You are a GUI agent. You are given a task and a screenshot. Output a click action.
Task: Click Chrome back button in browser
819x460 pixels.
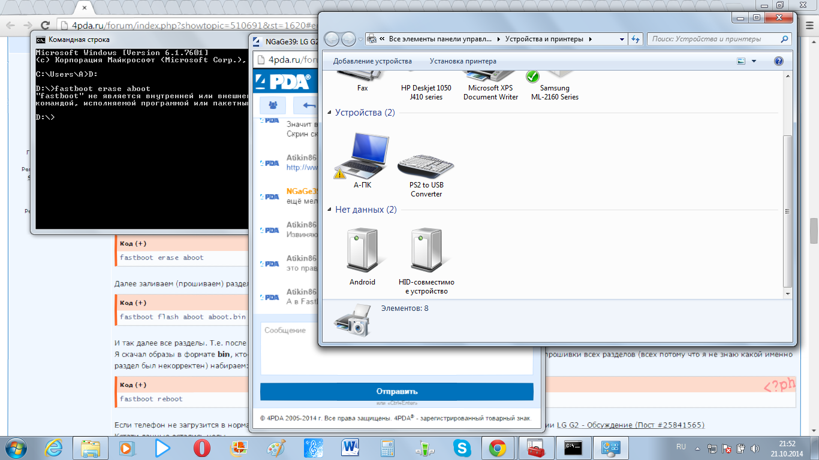pyautogui.click(x=11, y=25)
